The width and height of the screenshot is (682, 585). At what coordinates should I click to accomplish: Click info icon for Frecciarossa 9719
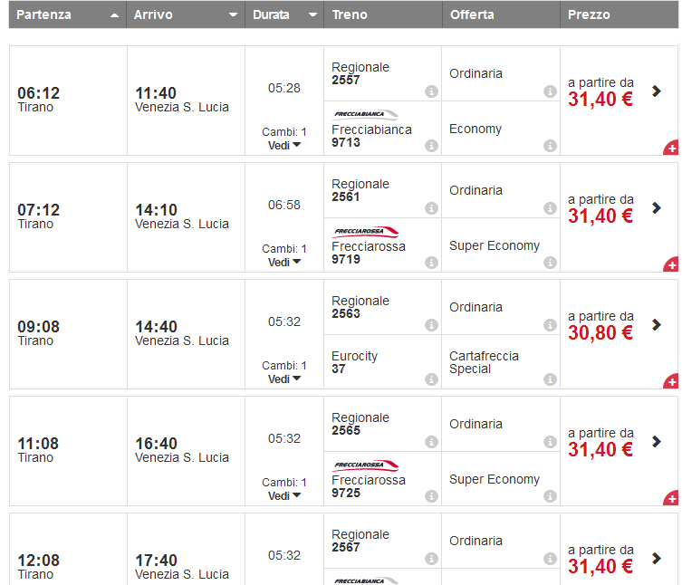pos(431,263)
